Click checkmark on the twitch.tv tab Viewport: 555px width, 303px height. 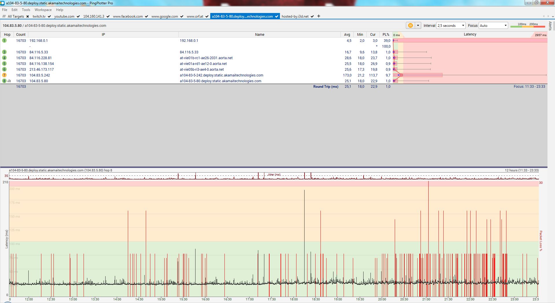click(x=49, y=16)
